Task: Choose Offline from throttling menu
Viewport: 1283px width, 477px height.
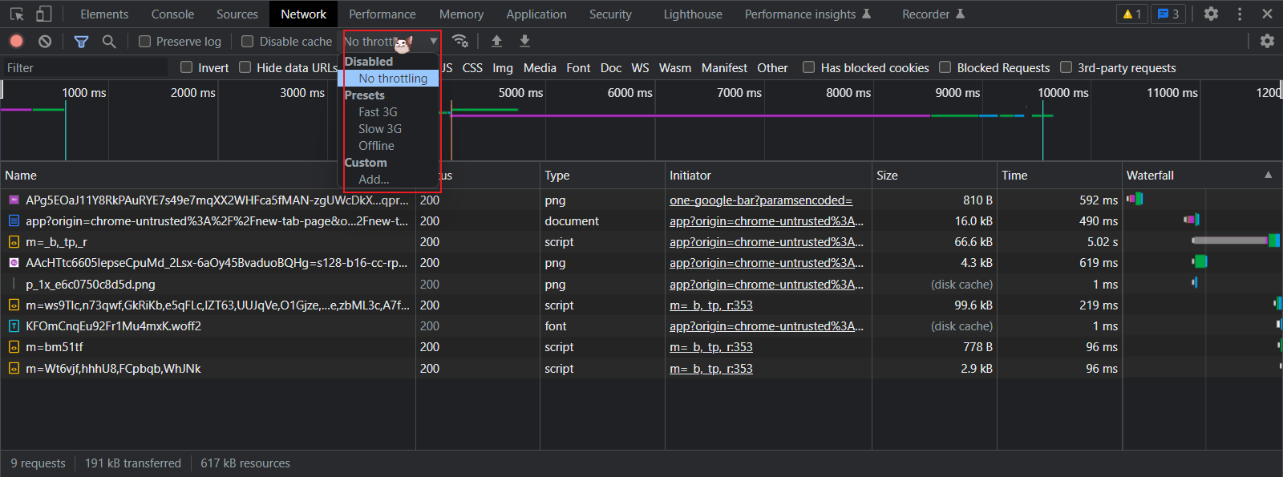Action: point(376,146)
